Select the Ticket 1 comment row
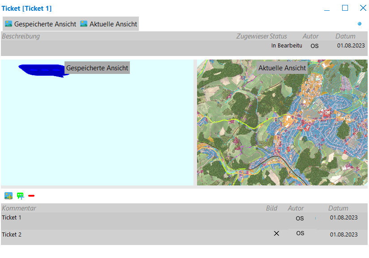The width and height of the screenshot is (369, 258). (x=134, y=218)
